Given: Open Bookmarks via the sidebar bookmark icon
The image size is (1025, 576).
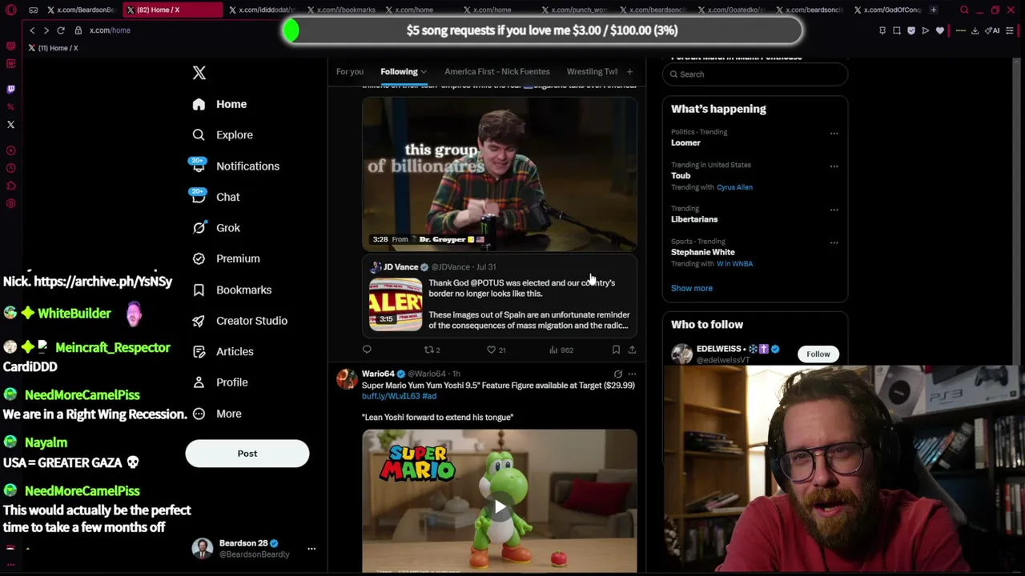Looking at the screenshot, I should 199,290.
